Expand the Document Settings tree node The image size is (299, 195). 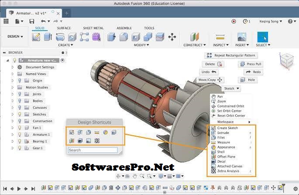(13, 67)
